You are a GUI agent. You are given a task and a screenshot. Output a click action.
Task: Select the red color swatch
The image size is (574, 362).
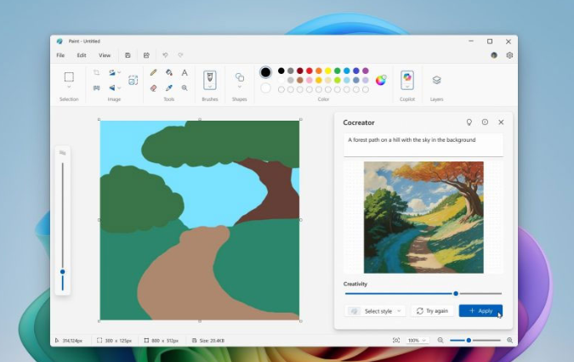pyautogui.click(x=310, y=71)
